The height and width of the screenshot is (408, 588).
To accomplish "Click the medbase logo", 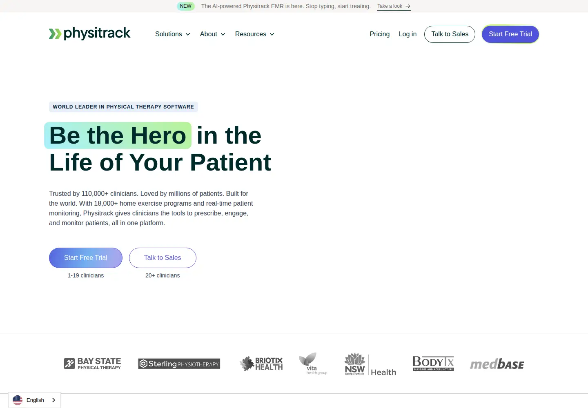I will pos(497,364).
